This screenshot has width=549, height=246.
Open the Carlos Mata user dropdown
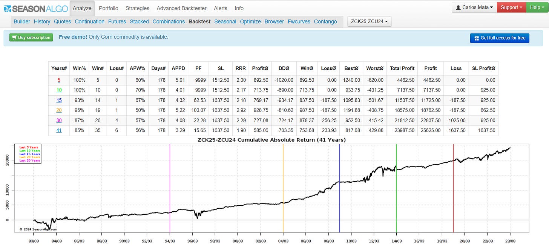click(474, 8)
